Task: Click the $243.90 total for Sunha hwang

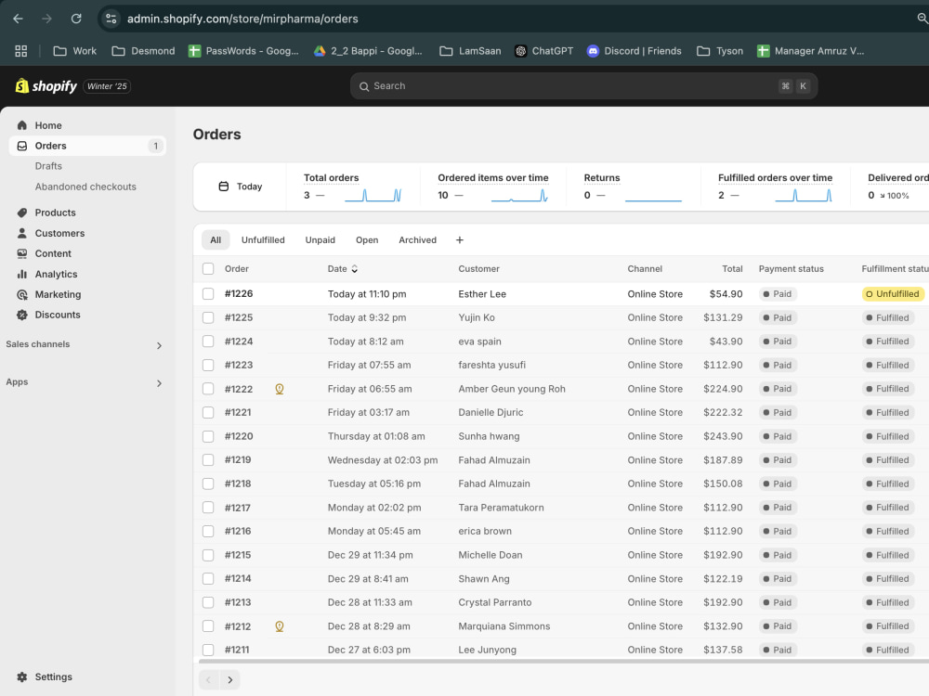Action: pos(723,436)
